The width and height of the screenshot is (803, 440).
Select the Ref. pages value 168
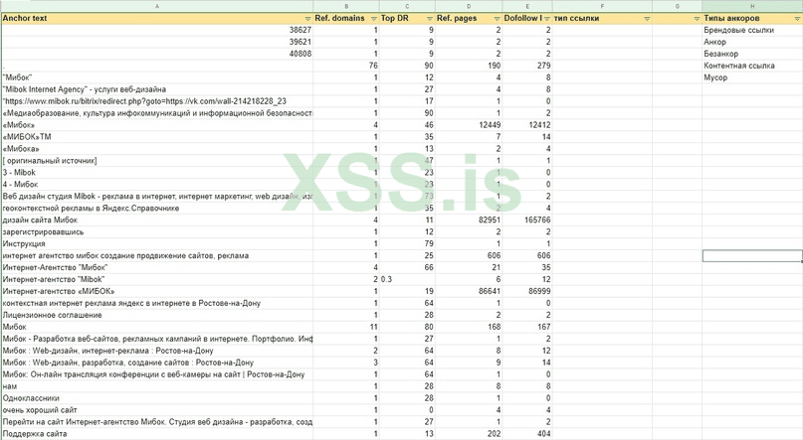(469, 327)
